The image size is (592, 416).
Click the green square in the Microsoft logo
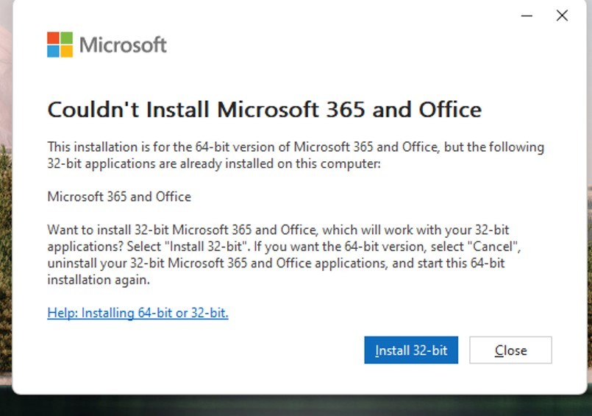[67, 38]
